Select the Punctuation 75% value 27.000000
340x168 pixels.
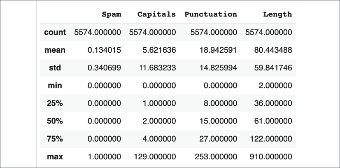[x=218, y=139]
